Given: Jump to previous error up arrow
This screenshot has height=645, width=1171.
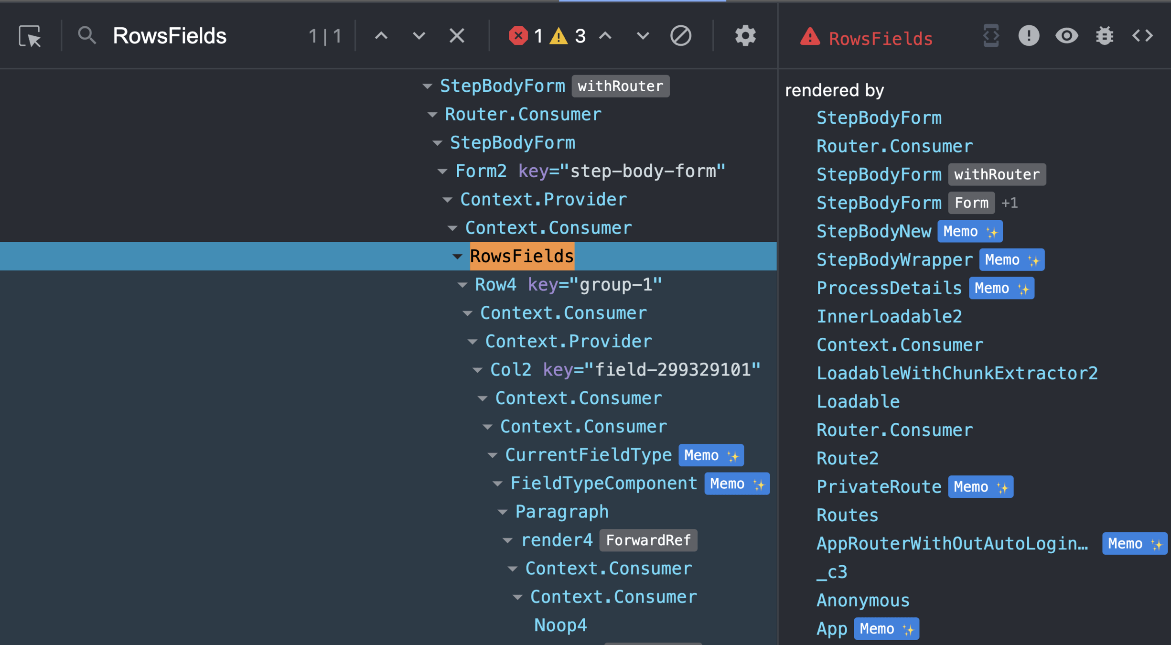Looking at the screenshot, I should (605, 36).
